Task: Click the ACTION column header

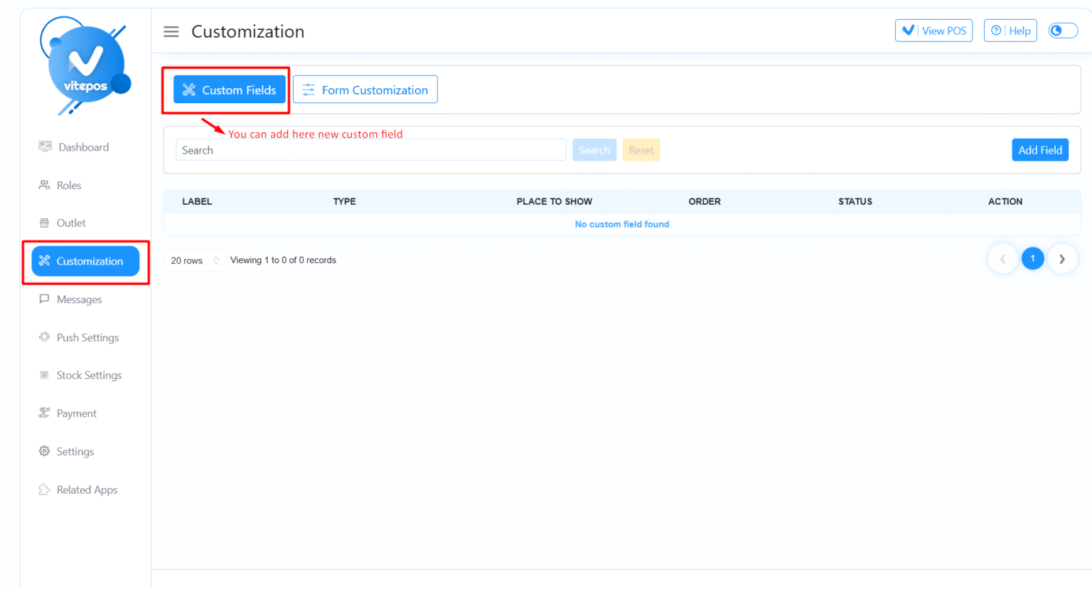Action: click(1005, 201)
